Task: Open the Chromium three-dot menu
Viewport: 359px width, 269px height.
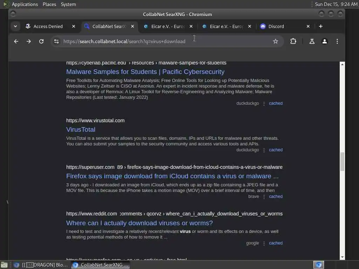Action: pos(337,41)
